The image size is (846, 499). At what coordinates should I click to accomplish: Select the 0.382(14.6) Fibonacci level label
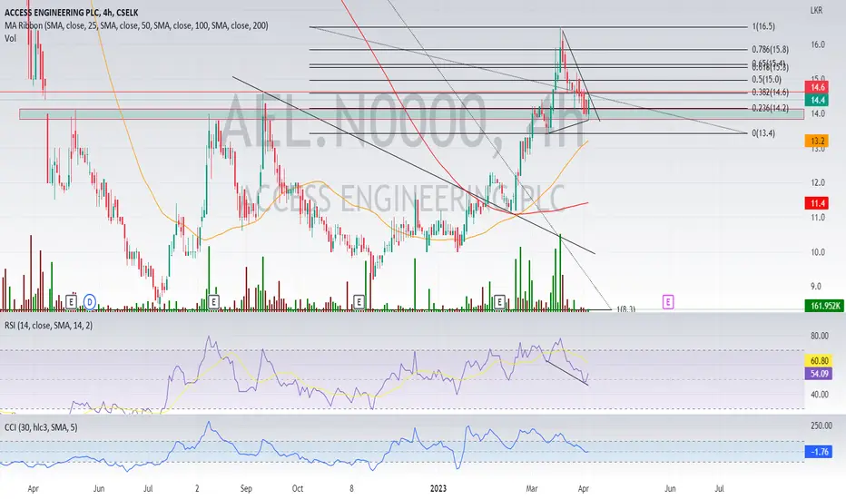click(x=770, y=93)
